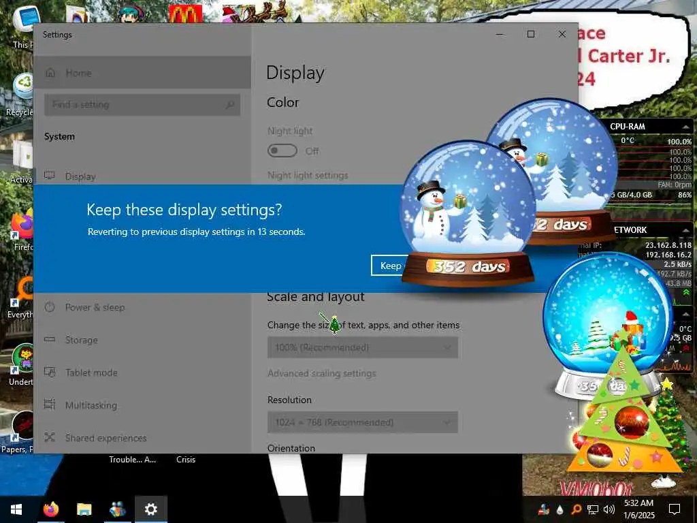Open the people messenger taskbar app
The height and width of the screenshot is (523, 697).
[x=117, y=509]
